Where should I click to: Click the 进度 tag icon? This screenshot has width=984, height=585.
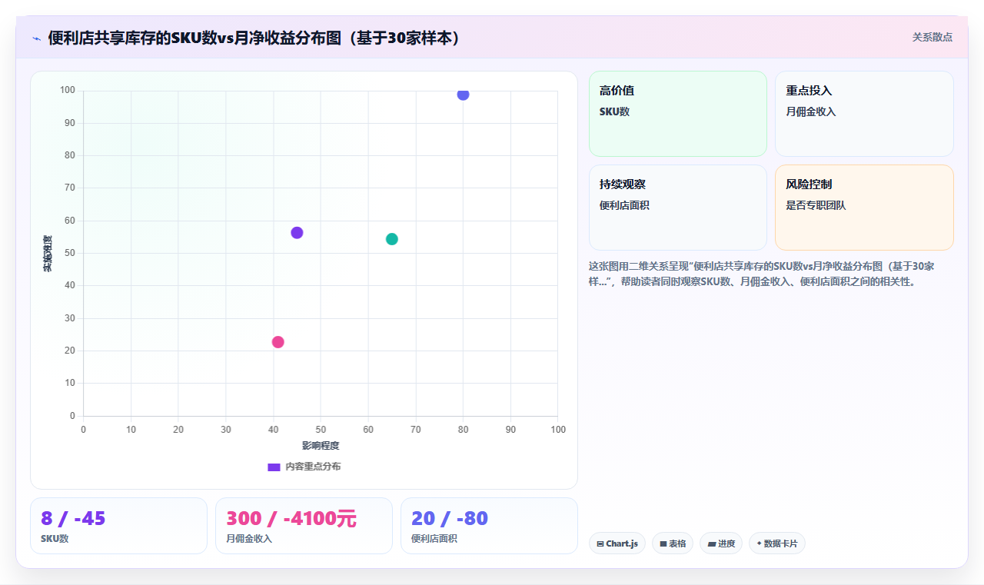(x=712, y=543)
